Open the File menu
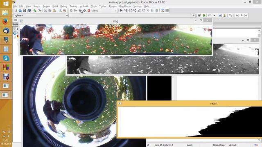 (x=15, y=7)
